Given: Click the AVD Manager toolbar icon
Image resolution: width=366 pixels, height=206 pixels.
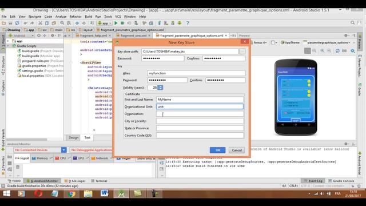Looking at the screenshot, I should coord(166,23).
